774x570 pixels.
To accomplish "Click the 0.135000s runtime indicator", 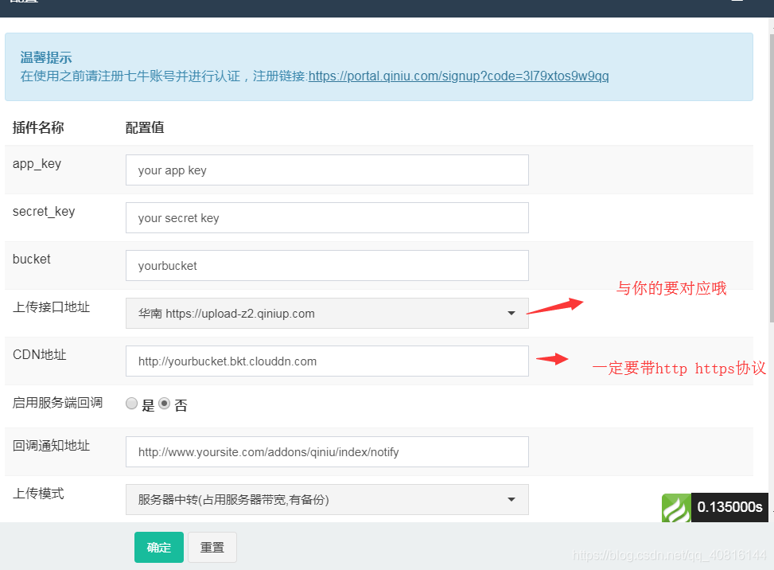I will click(x=729, y=507).
